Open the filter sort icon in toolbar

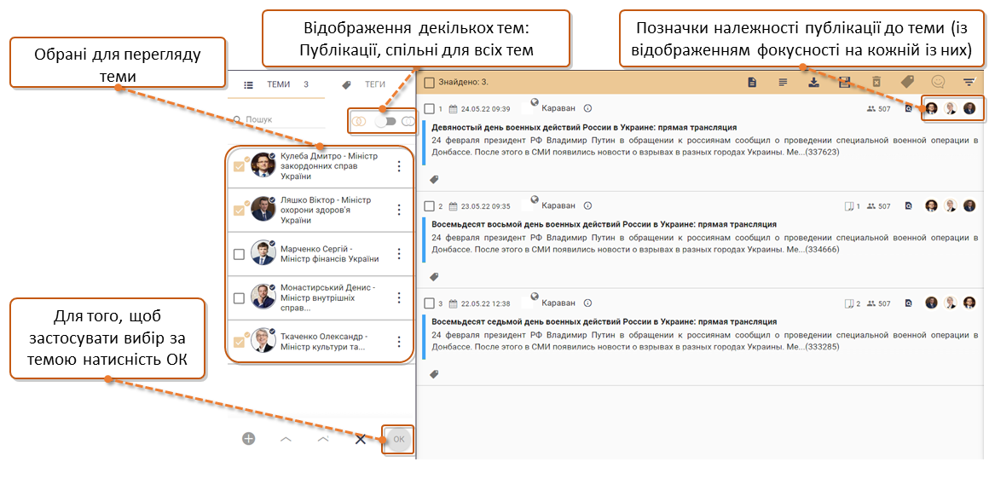tap(969, 82)
